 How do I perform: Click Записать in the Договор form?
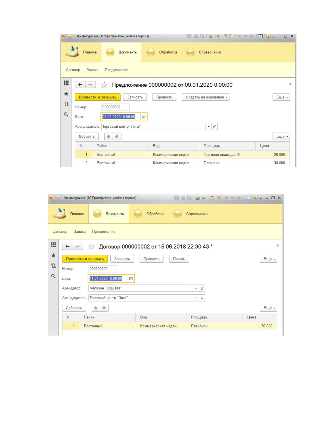pos(122,259)
